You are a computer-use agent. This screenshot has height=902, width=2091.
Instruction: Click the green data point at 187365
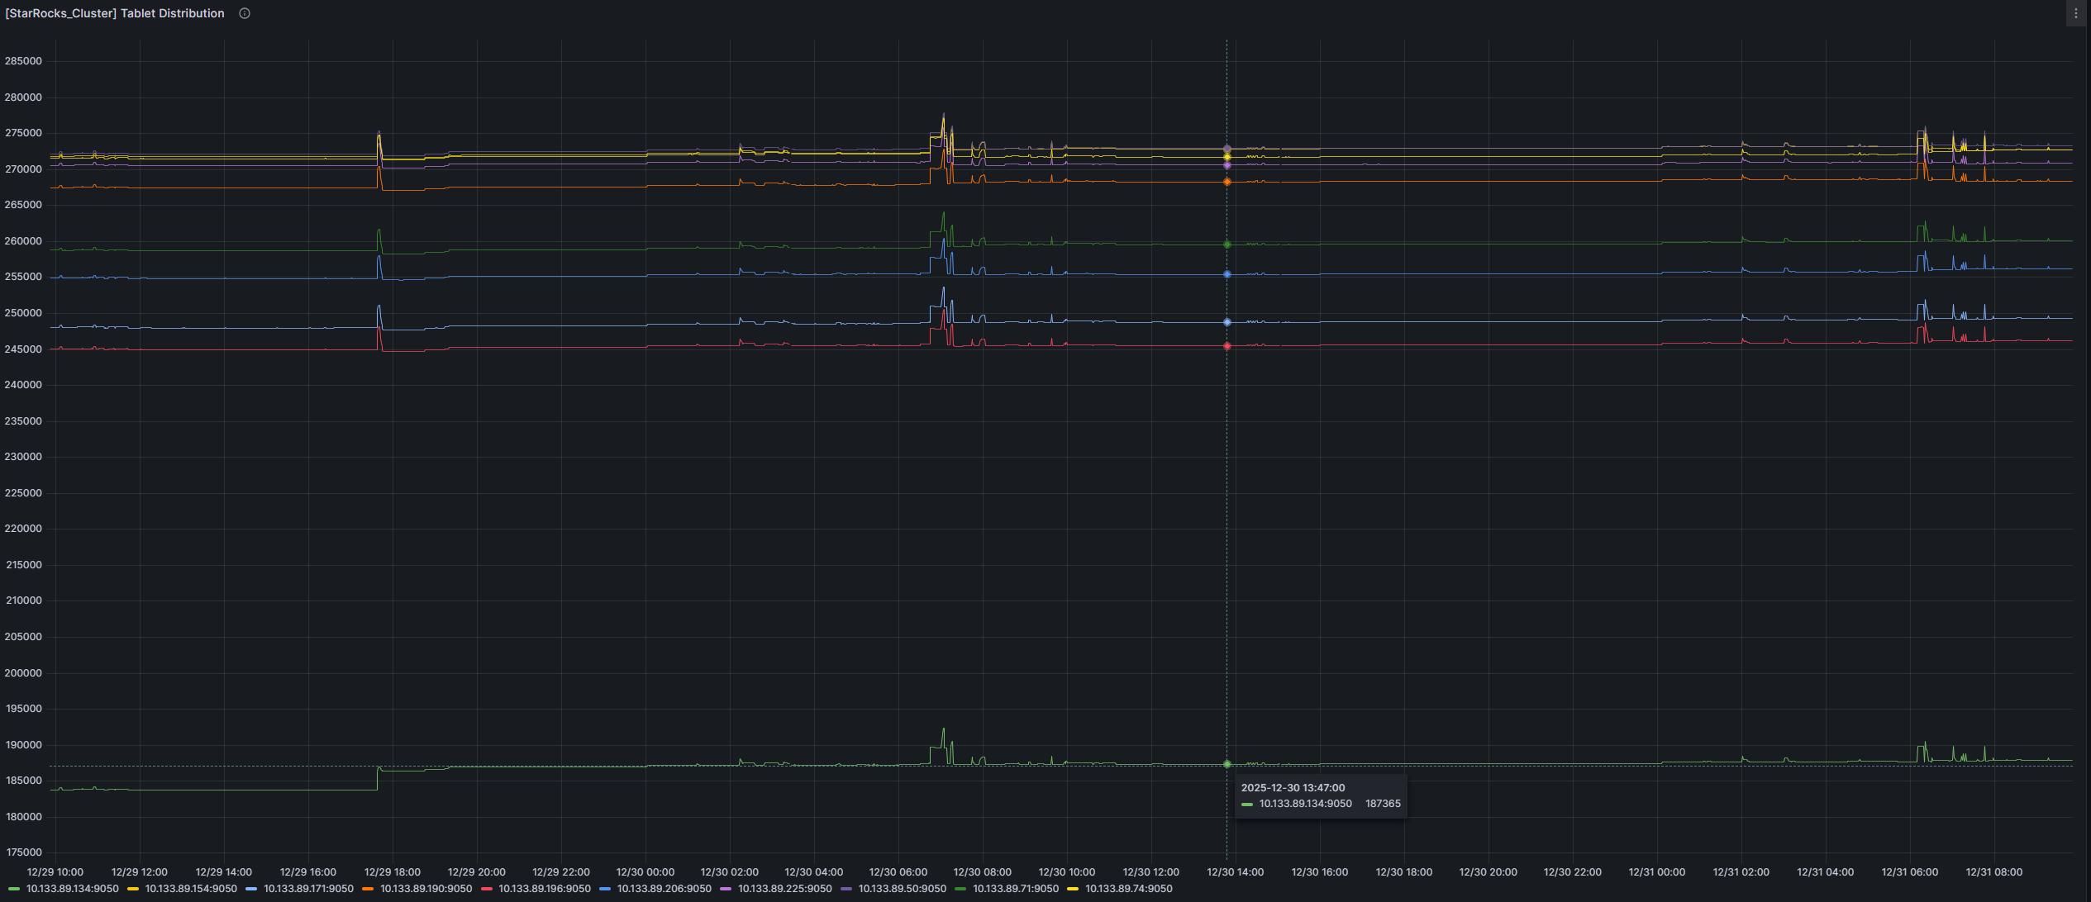1226,764
